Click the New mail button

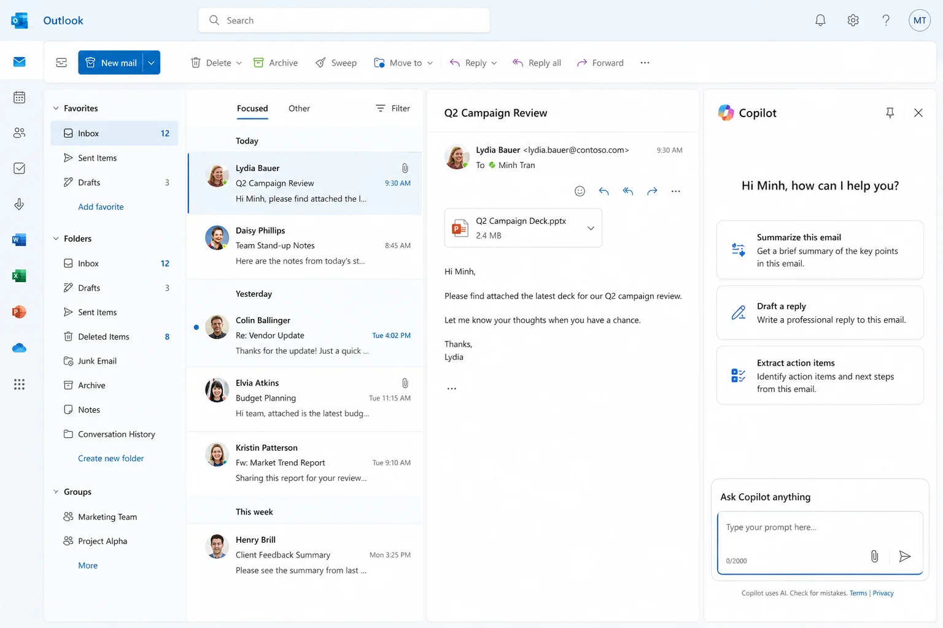111,63
